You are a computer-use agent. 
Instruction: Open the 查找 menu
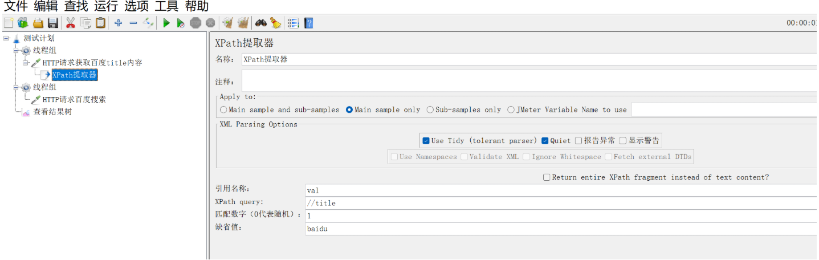[x=76, y=6]
